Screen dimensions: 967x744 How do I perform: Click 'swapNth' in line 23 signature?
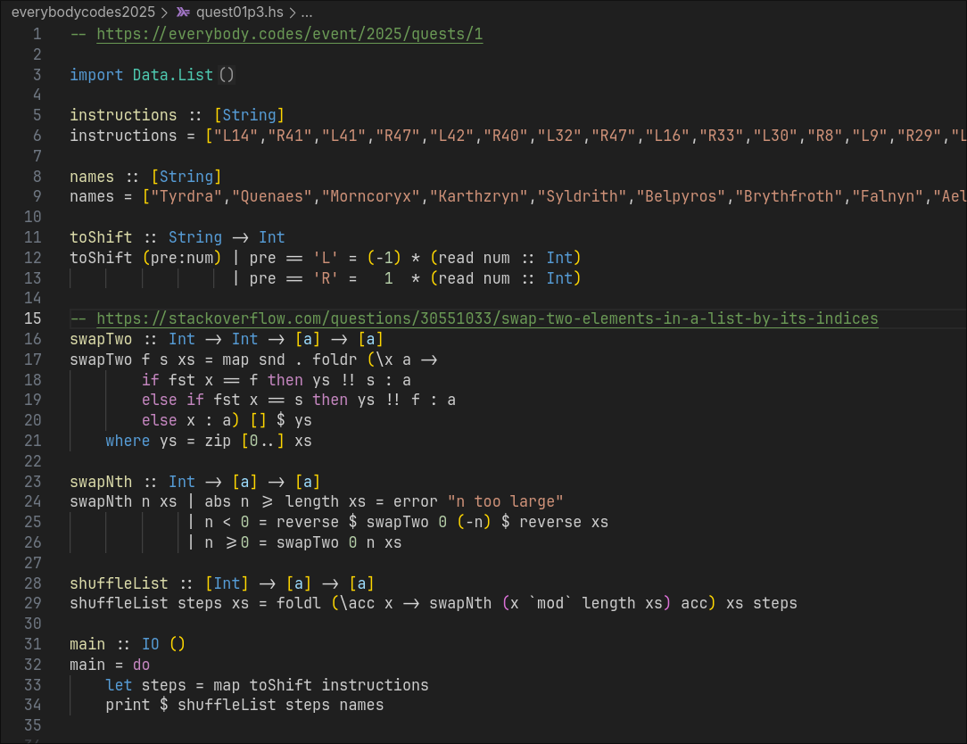click(x=101, y=482)
